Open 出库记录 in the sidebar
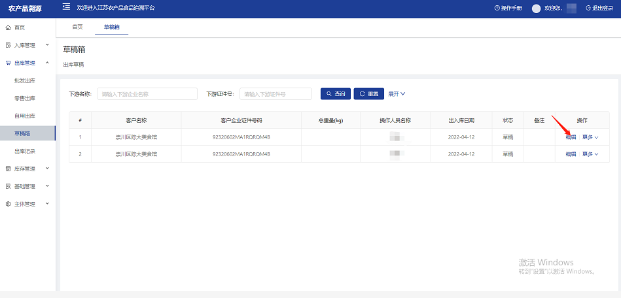Viewport: 621px width, 298px height. (x=25, y=151)
